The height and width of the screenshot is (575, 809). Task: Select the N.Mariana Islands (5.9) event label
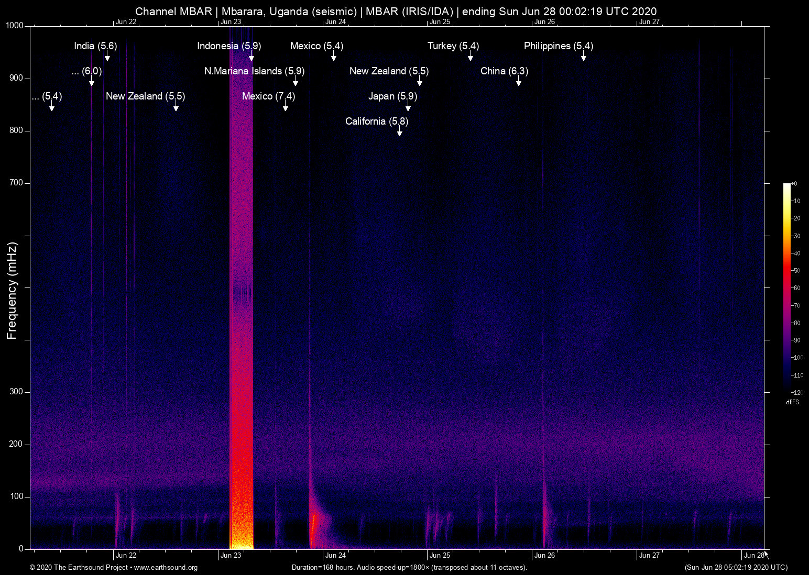pos(254,71)
